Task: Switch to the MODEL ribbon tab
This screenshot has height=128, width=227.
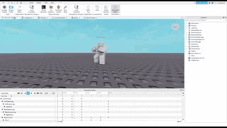Action: [x=39, y=3]
